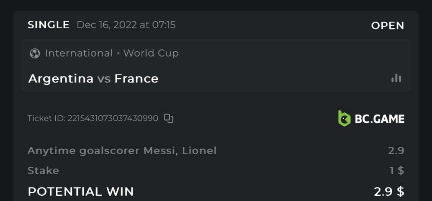
Task: Click the 2.9 odds value
Action: tap(396, 150)
